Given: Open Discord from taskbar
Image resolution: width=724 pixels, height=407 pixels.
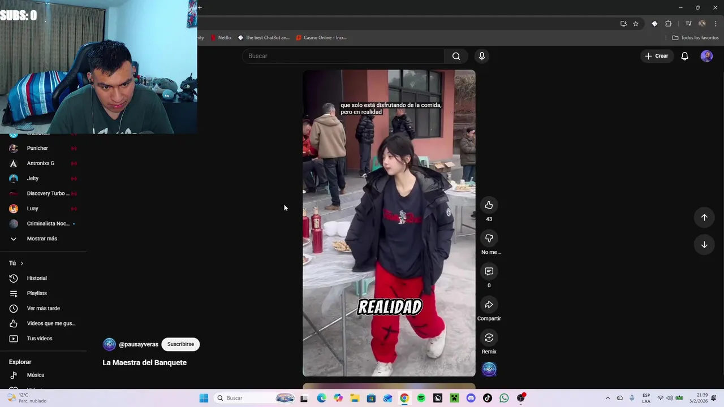Looking at the screenshot, I should pyautogui.click(x=471, y=398).
